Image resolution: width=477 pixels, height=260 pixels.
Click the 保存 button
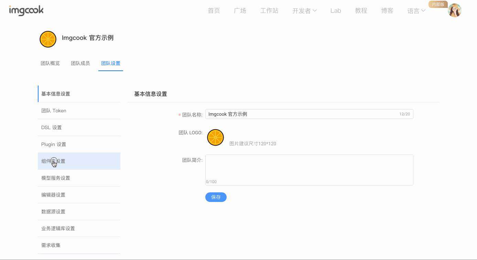point(216,197)
